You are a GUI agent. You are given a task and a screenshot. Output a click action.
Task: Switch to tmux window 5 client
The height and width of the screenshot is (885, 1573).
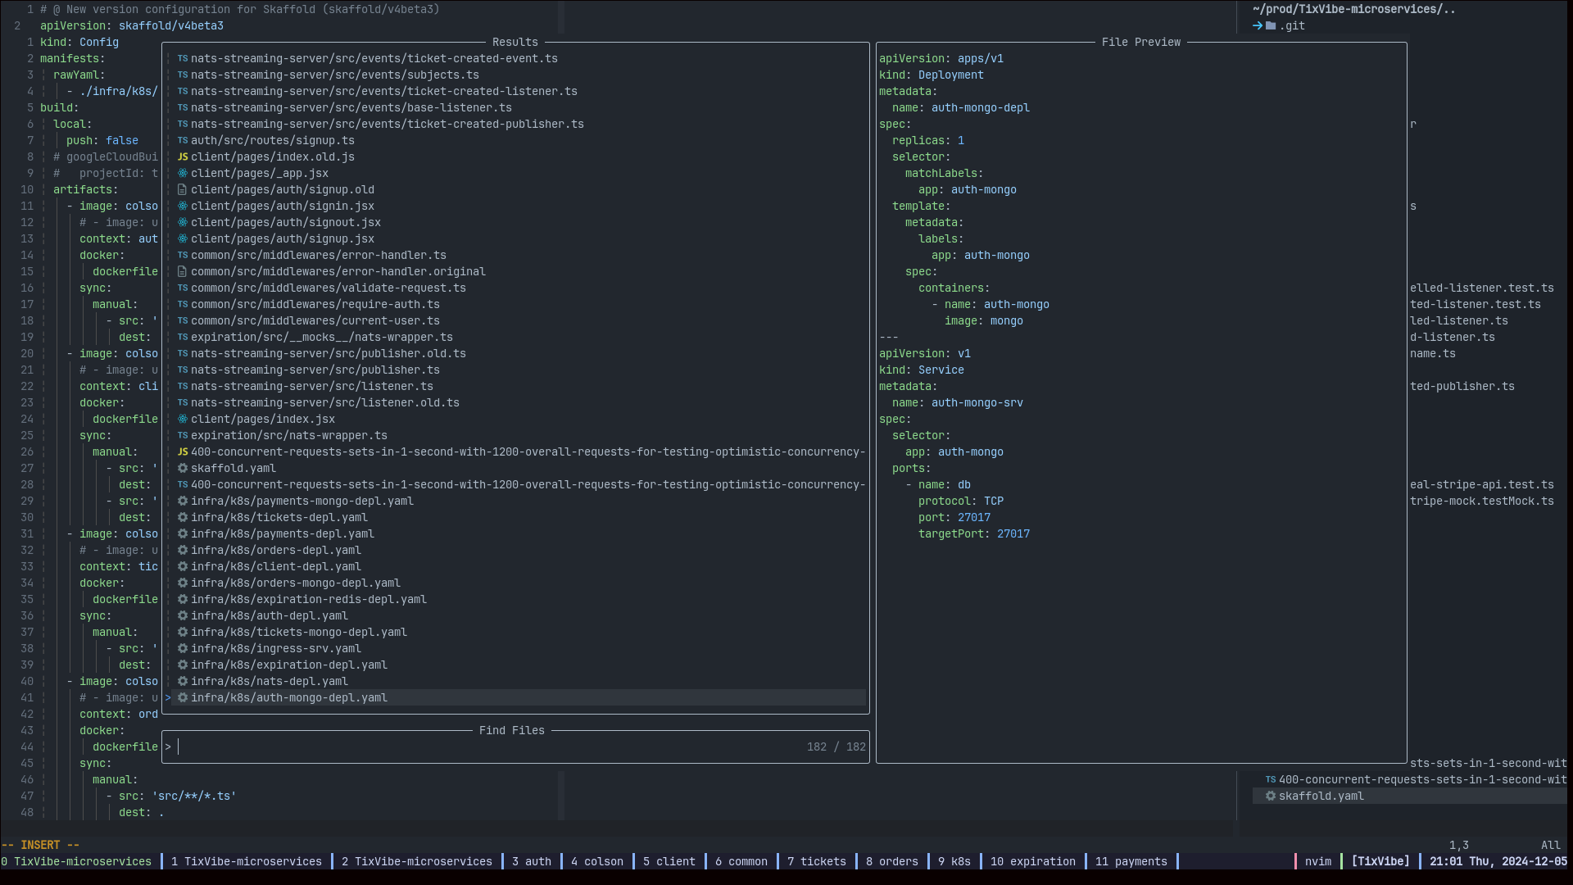point(669,861)
